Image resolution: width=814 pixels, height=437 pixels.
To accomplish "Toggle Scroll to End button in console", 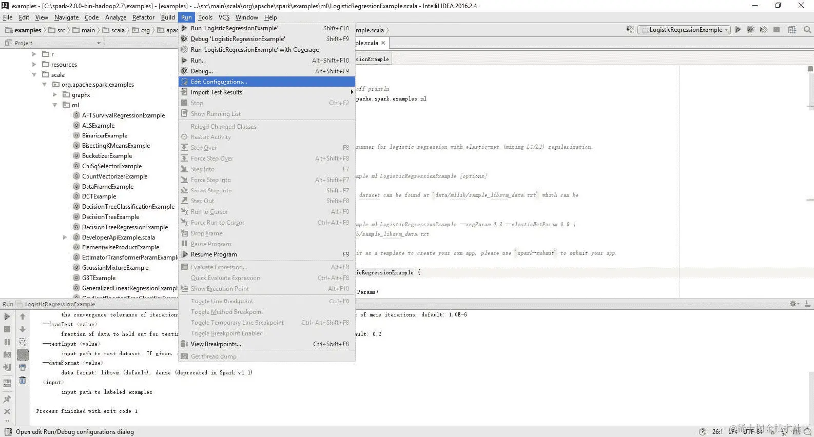I will 23,354.
